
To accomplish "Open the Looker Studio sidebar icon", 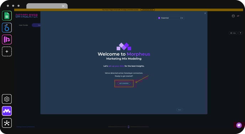I will pos(7,28).
